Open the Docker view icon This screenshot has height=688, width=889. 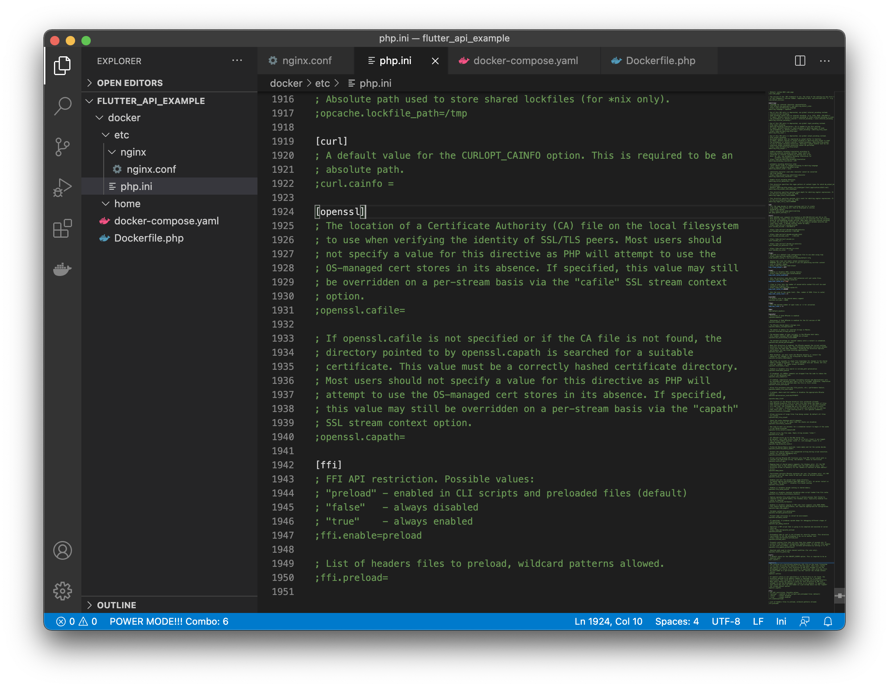[62, 269]
